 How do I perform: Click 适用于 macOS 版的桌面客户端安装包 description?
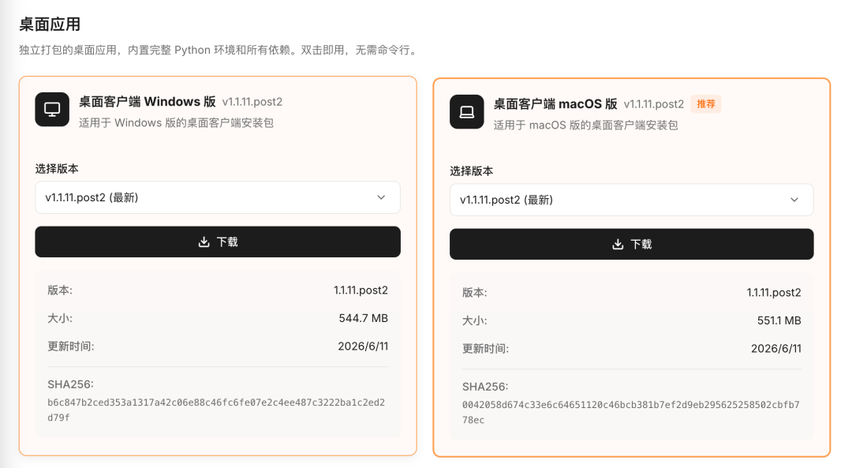point(585,125)
